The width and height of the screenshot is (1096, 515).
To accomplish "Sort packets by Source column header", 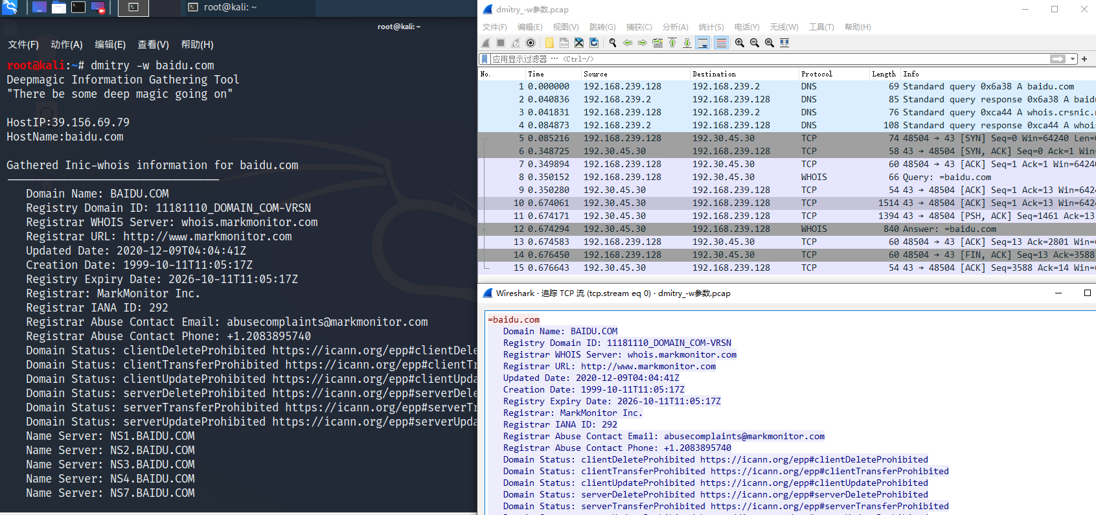I will (635, 74).
